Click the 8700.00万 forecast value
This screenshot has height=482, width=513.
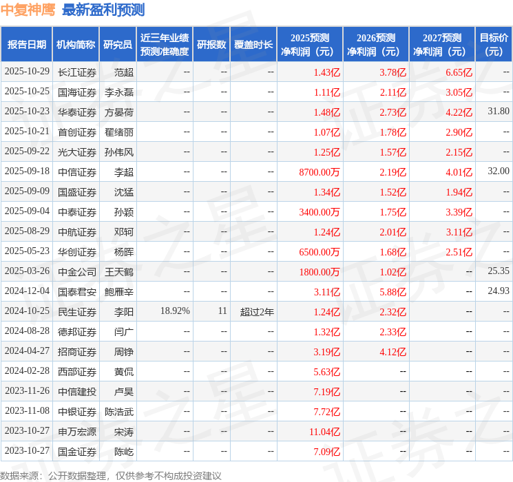click(320, 172)
